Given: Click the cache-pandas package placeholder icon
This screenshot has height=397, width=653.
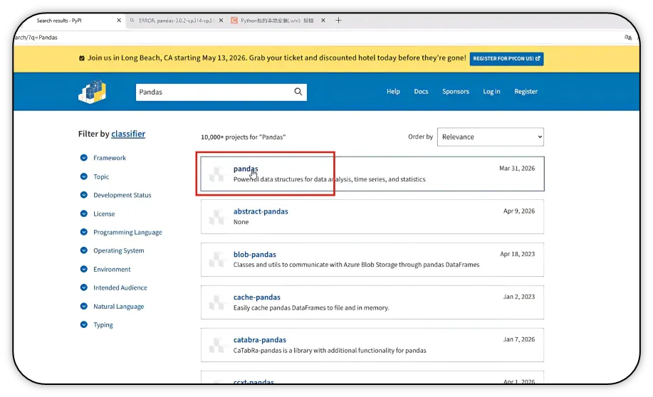Looking at the screenshot, I should [x=216, y=302].
